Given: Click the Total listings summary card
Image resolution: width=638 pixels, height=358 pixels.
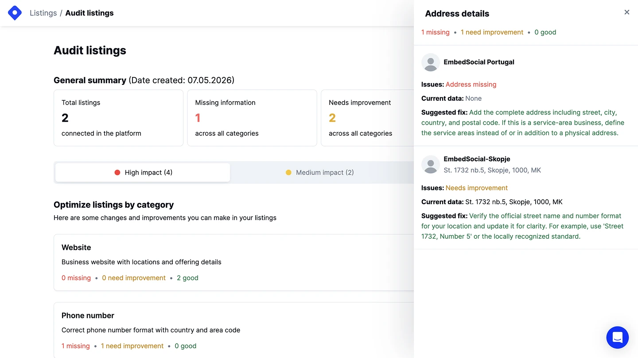Looking at the screenshot, I should [118, 118].
